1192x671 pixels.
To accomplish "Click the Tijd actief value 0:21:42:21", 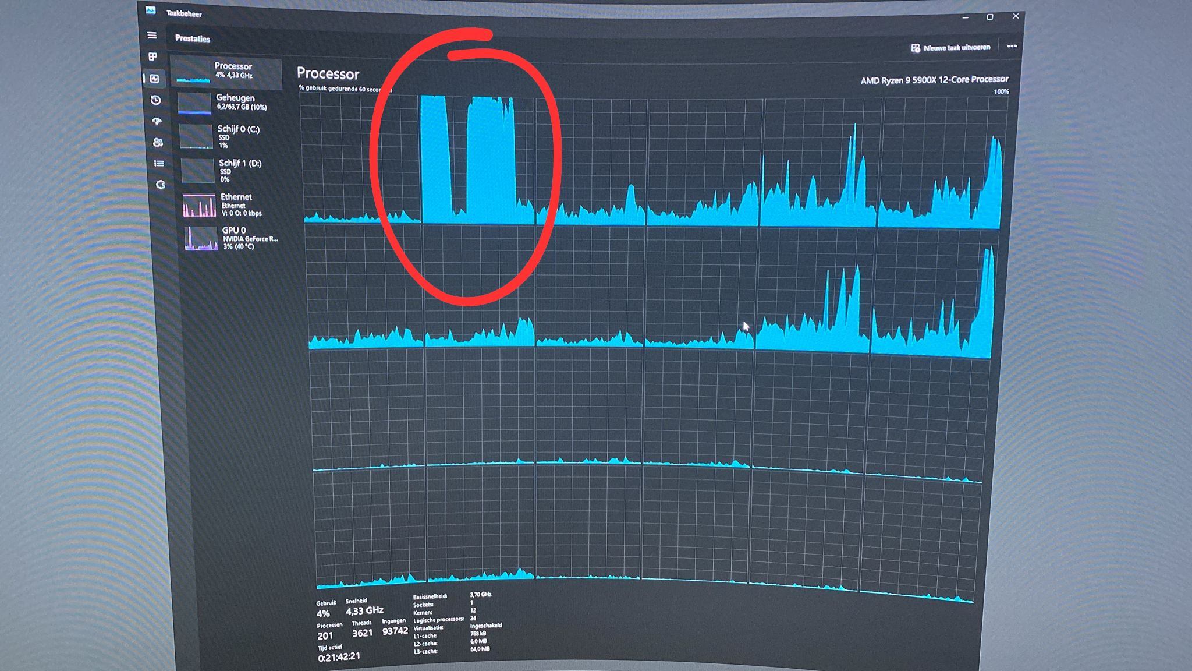I will pos(339,657).
